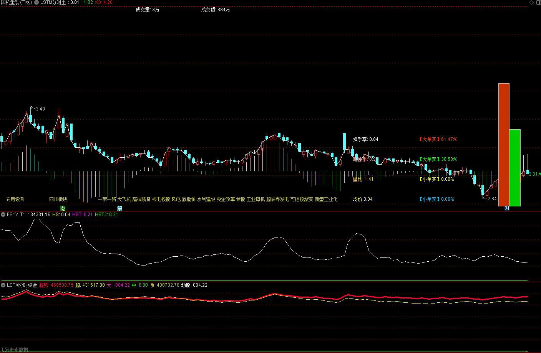This screenshot has width=541, height=353.
Task: Click the tall red 大单买 bar
Action: pos(504,145)
